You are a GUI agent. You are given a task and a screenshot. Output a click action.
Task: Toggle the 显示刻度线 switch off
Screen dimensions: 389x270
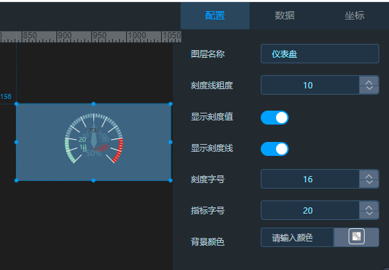pyautogui.click(x=275, y=149)
